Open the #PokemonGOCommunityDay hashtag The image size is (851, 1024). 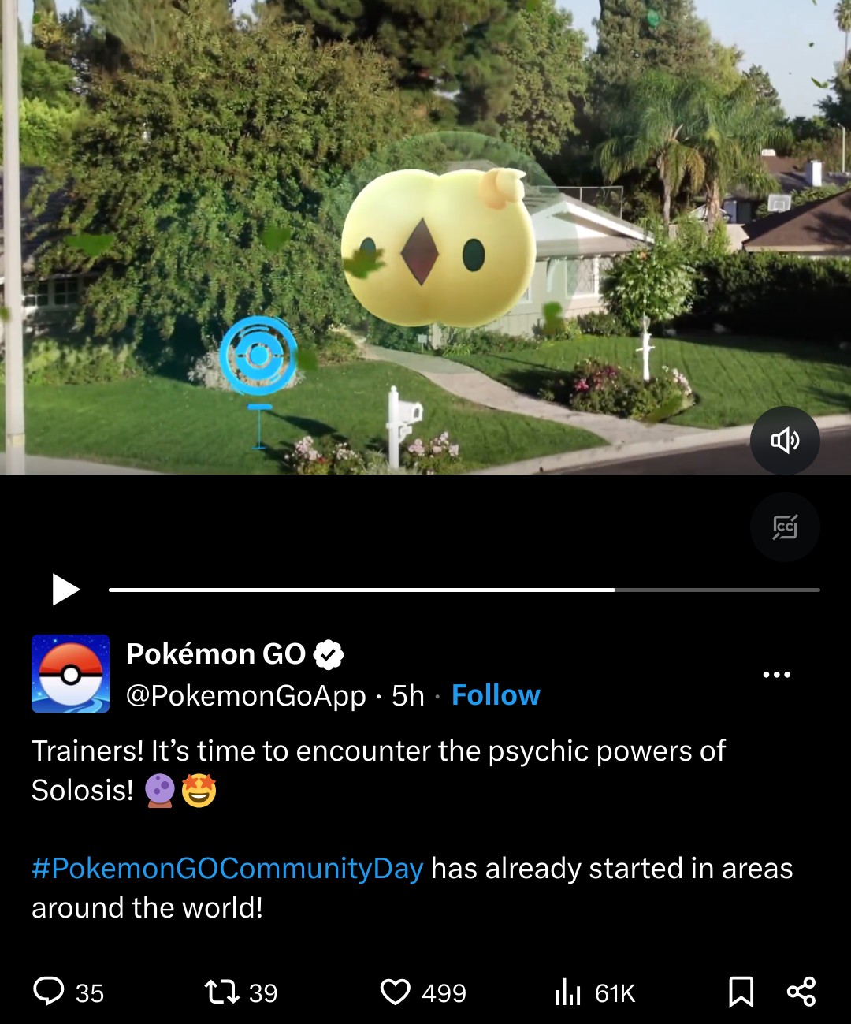(228, 868)
